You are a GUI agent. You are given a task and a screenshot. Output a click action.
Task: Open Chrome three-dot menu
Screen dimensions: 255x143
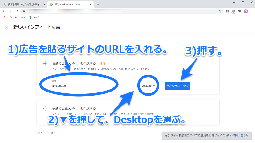(251, 11)
